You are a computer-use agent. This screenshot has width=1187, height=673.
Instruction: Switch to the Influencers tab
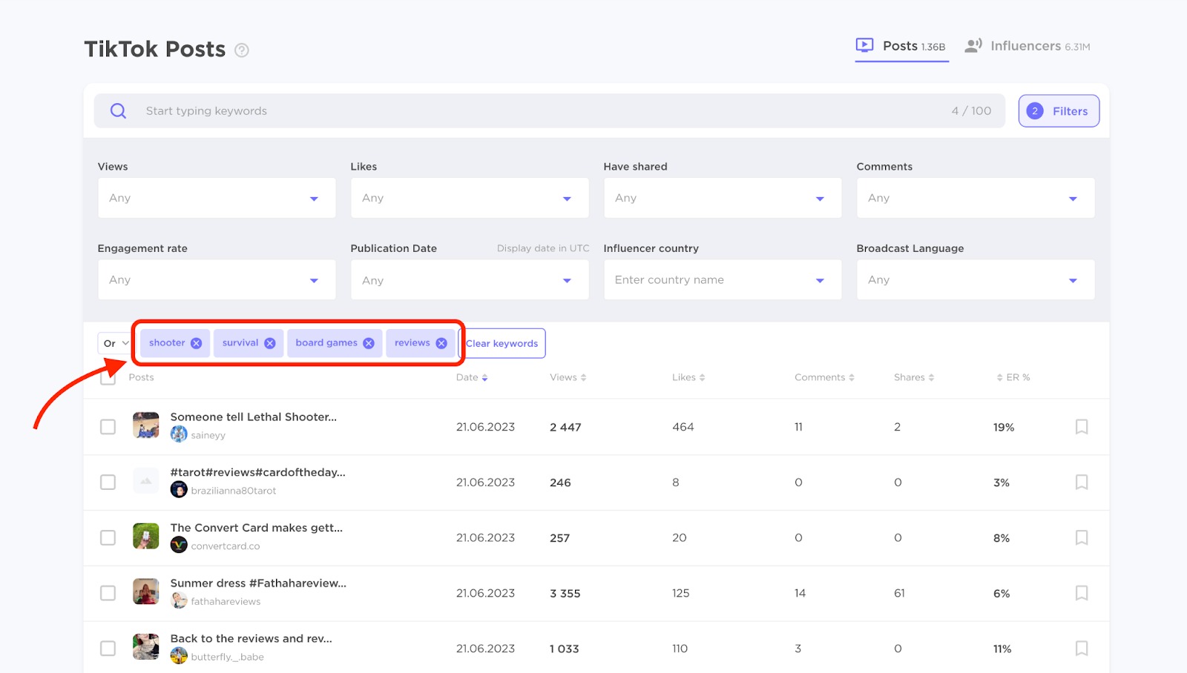click(1027, 46)
